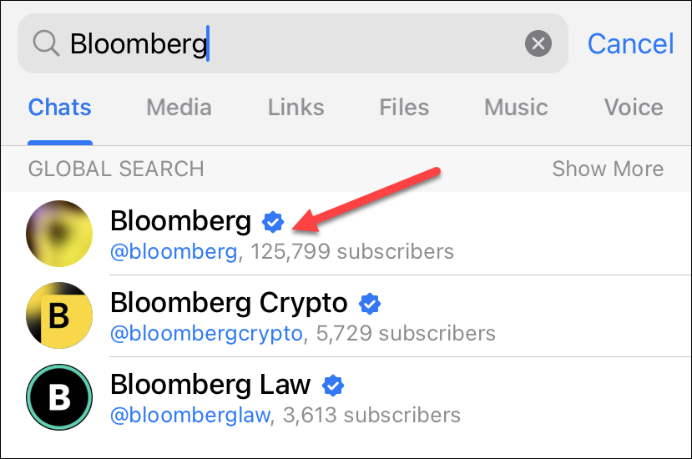Switch to the Chats tab

point(60,108)
